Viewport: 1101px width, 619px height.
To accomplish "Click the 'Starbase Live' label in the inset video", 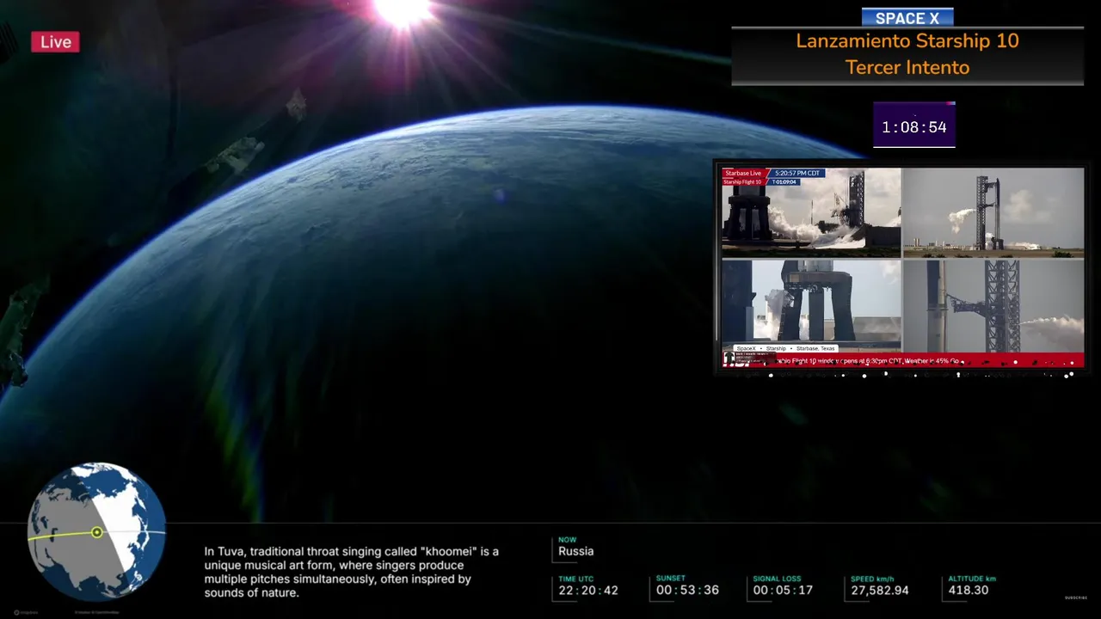I will (x=743, y=173).
